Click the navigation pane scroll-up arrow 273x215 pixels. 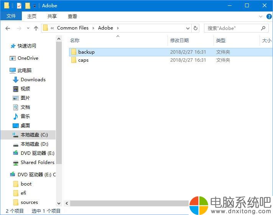click(x=59, y=39)
